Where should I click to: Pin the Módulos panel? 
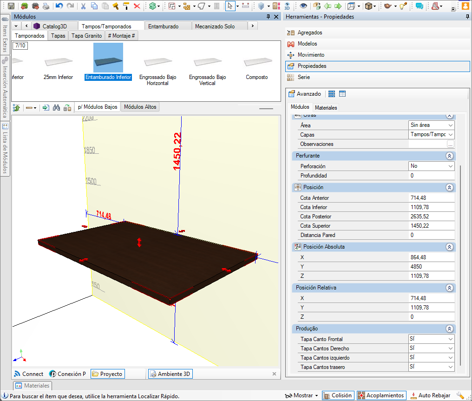268,17
